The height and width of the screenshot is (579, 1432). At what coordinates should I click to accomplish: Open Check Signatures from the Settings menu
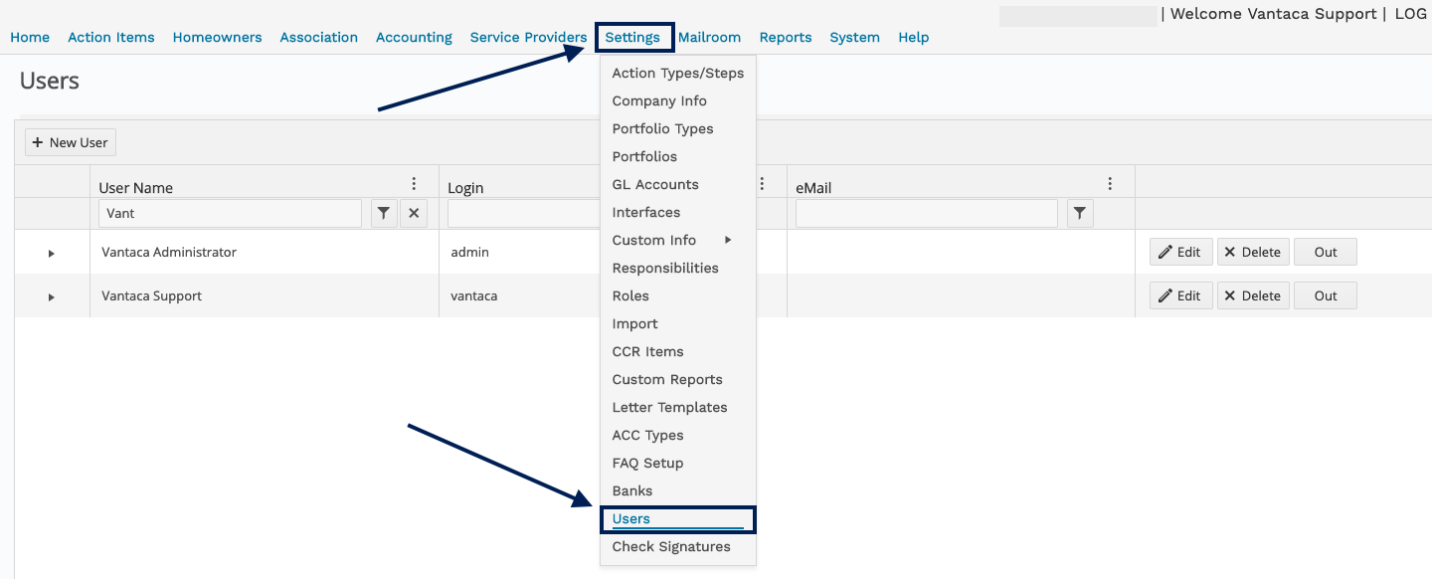671,546
